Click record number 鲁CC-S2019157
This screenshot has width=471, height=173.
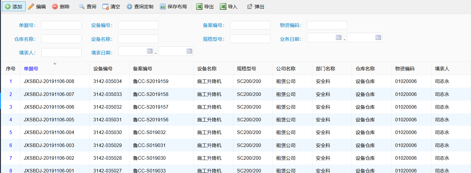click(x=151, y=107)
